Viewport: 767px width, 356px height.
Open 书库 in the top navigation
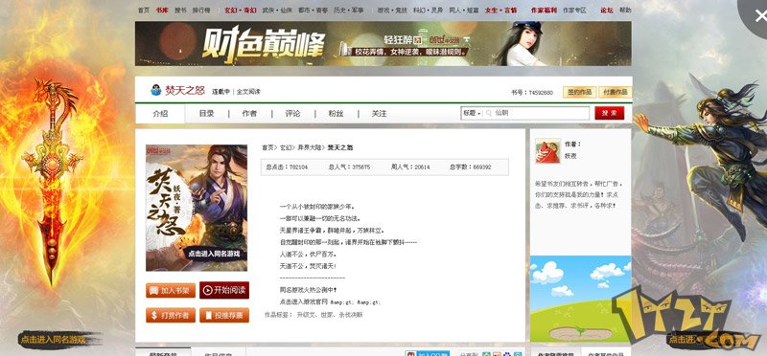[162, 10]
